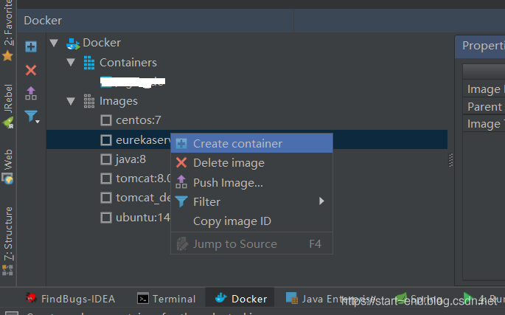Switch to the Terminal tool tab
This screenshot has width=505, height=315.
167,299
